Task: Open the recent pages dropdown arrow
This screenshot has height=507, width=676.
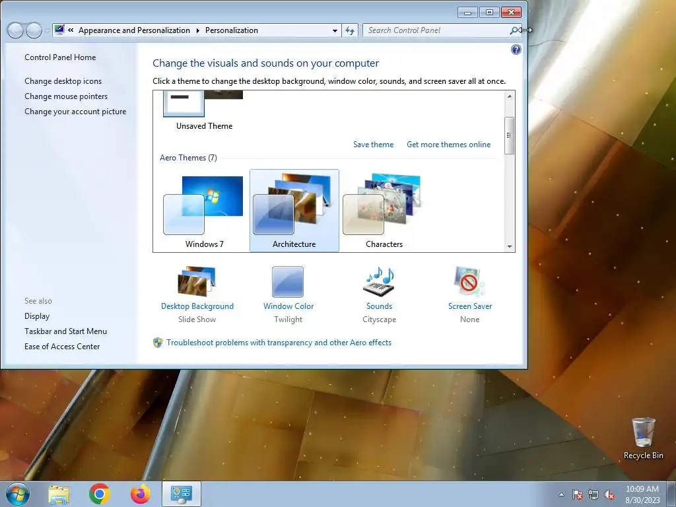Action: tap(47, 30)
